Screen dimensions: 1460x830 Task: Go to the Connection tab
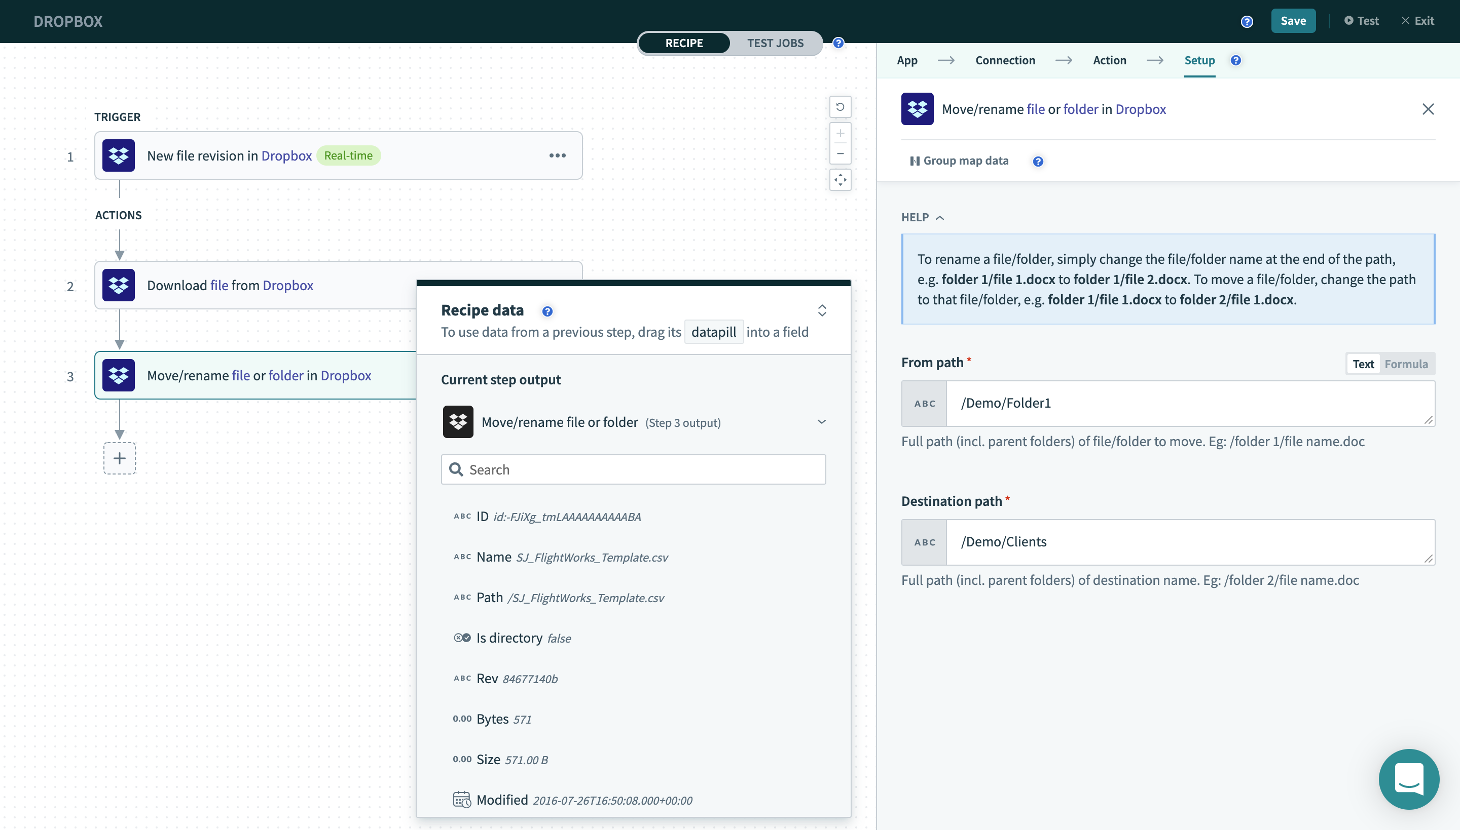1005,60
